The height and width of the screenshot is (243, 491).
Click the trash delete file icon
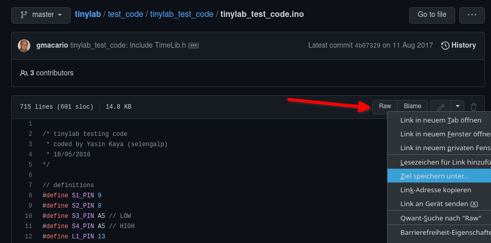474,107
